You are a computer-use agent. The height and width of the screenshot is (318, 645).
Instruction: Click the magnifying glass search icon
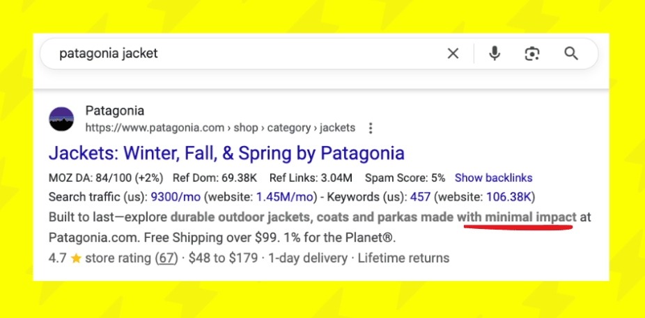[571, 54]
